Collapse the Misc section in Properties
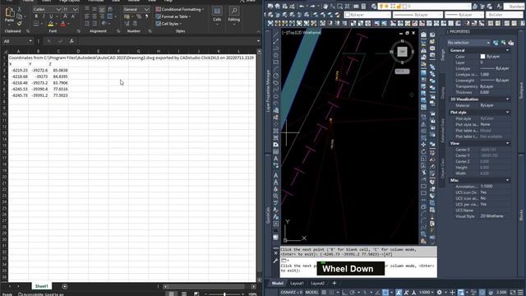Viewport: 526px width, 296px height. 507,180
